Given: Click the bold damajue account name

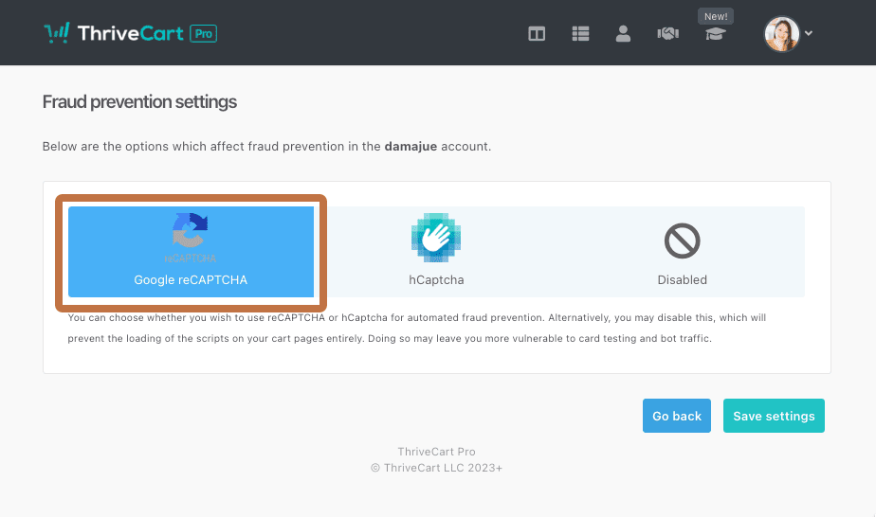Looking at the screenshot, I should [x=411, y=147].
